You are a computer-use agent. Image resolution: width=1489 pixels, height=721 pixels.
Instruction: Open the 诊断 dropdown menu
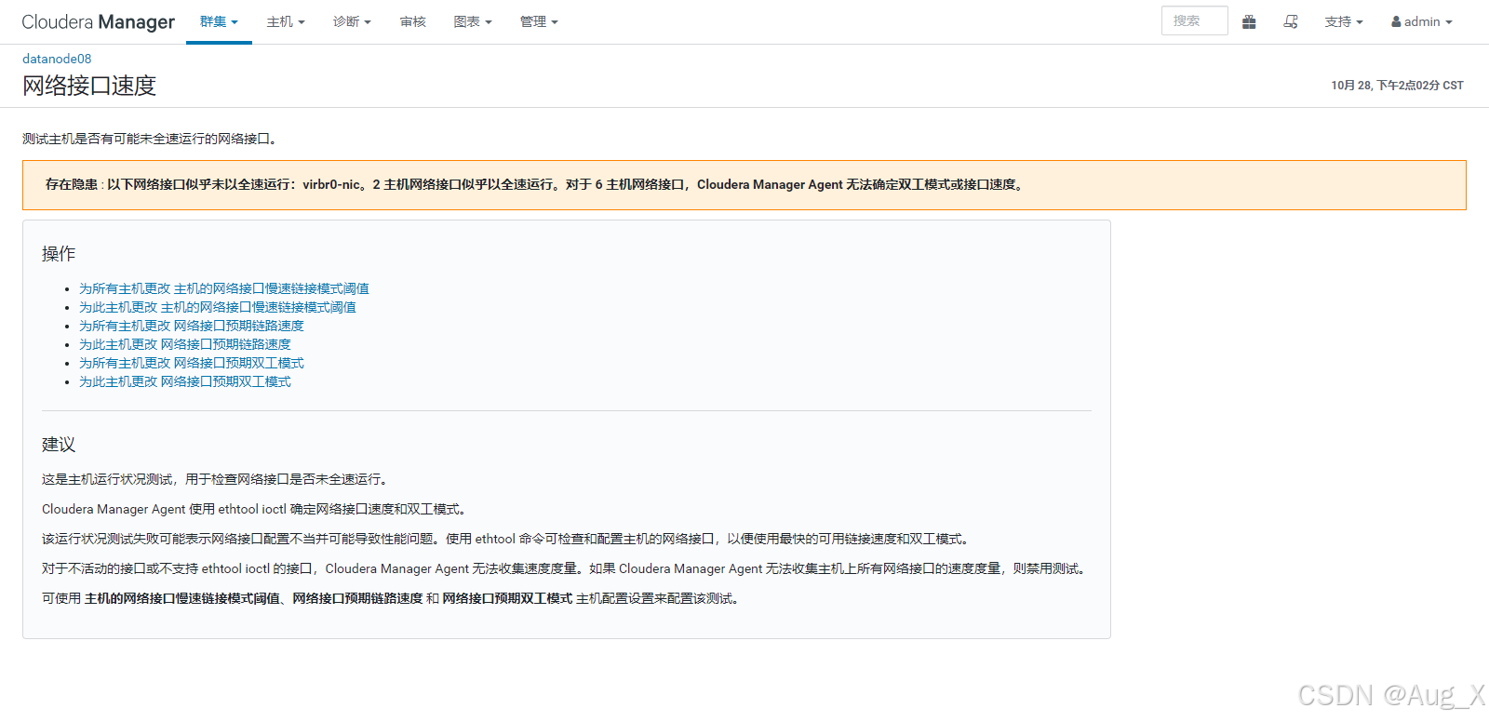[x=352, y=21]
